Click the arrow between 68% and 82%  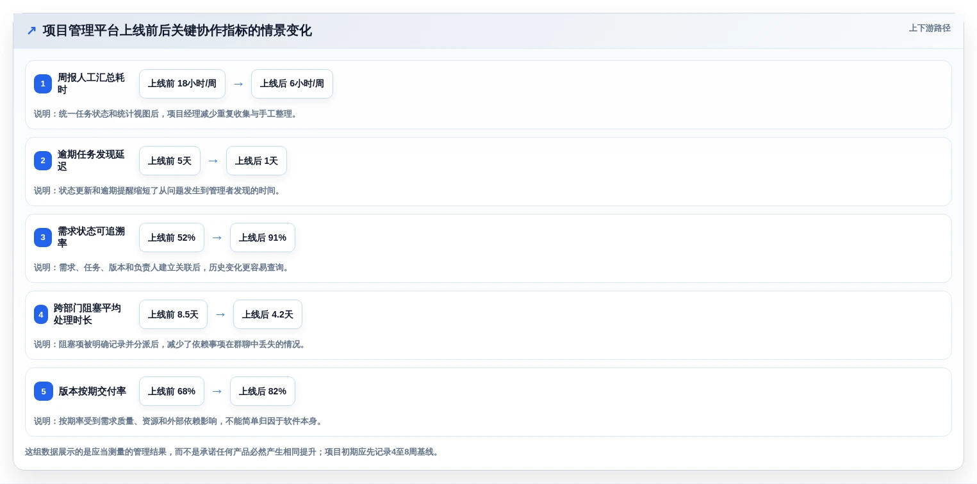click(x=217, y=391)
